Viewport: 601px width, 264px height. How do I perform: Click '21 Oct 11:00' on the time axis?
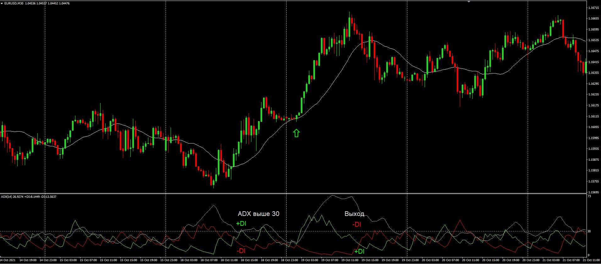(591, 260)
